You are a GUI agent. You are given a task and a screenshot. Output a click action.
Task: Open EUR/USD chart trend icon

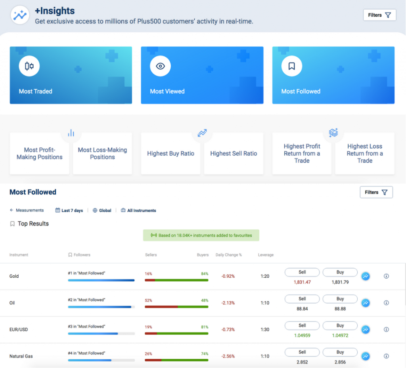(366, 330)
